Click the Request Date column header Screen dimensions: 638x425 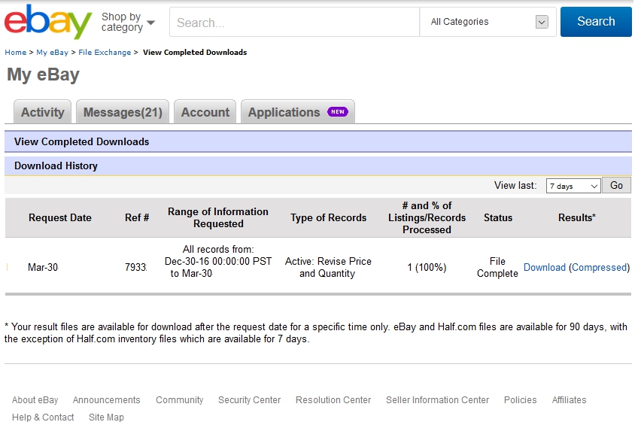point(60,217)
